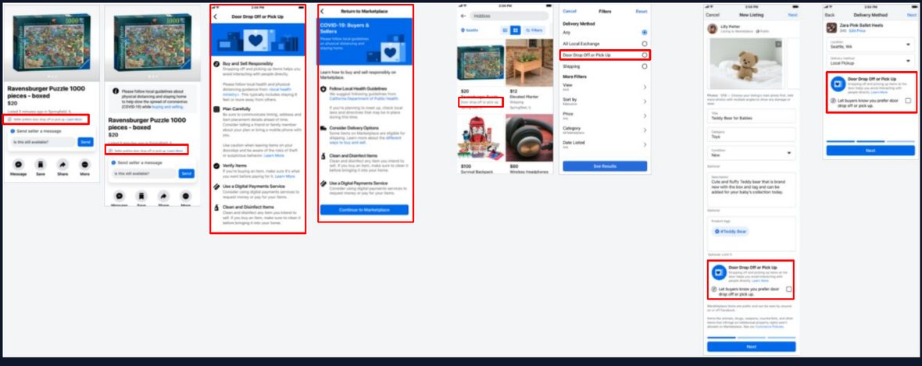Click Seattle location pin
922x366 pixels.
pyautogui.click(x=463, y=30)
